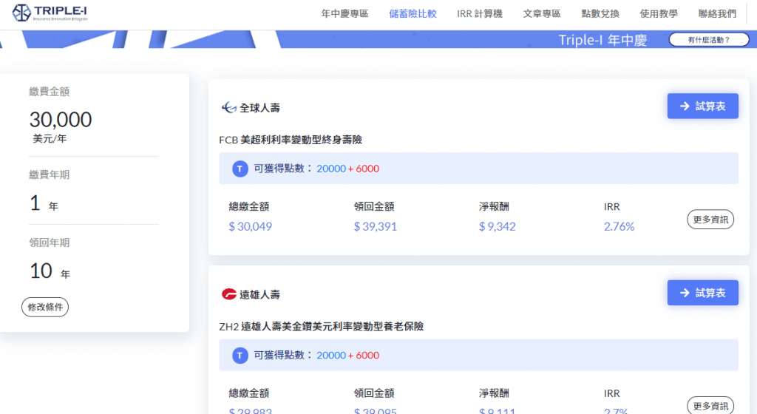Click the 遠雄人壽 red logo icon
The height and width of the screenshot is (414, 757).
[229, 293]
